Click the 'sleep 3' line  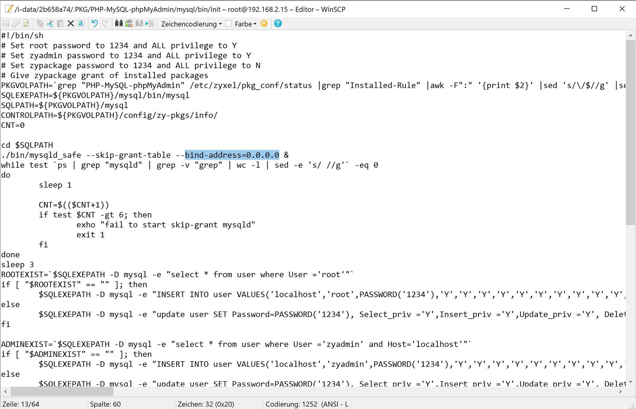point(17,264)
